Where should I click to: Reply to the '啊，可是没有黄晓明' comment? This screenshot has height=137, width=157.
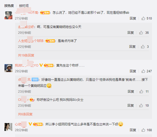pos(131,33)
